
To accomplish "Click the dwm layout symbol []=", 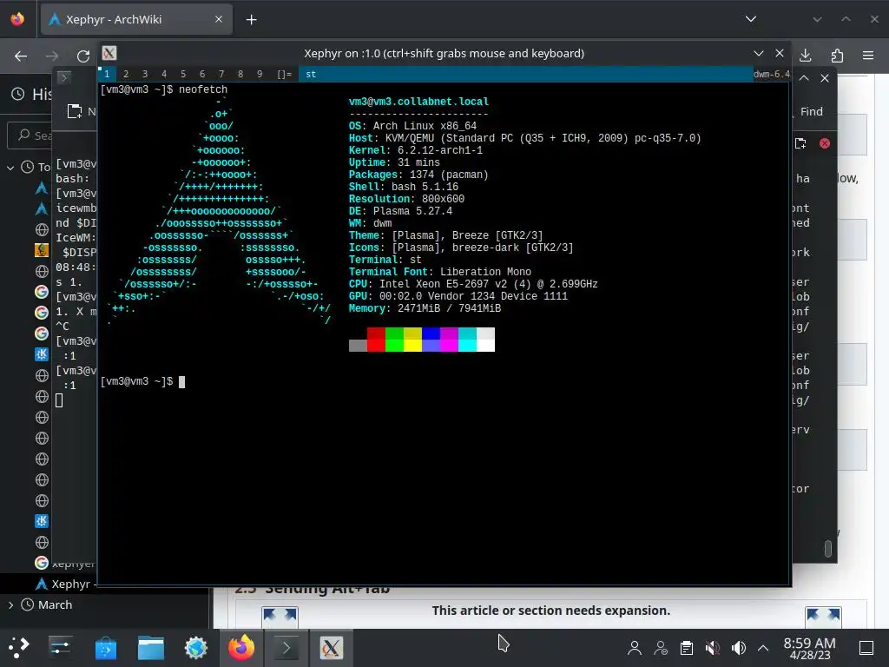I will [284, 74].
